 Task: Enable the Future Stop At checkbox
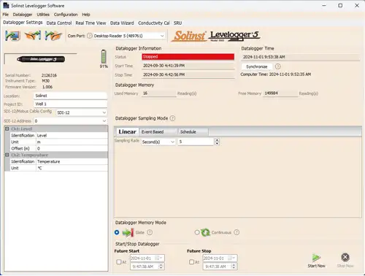191,262
